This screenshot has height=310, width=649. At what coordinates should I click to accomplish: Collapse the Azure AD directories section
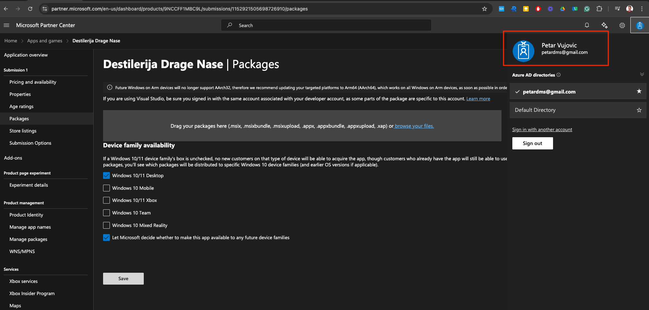[642, 74]
